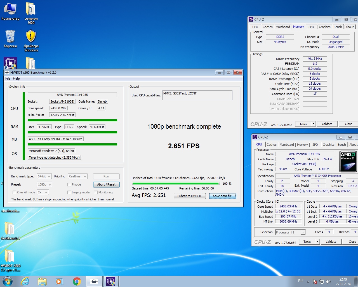This screenshot has width=358, height=287.
Task: Toggle the Legacy mode checkbox
Action: coord(69,192)
